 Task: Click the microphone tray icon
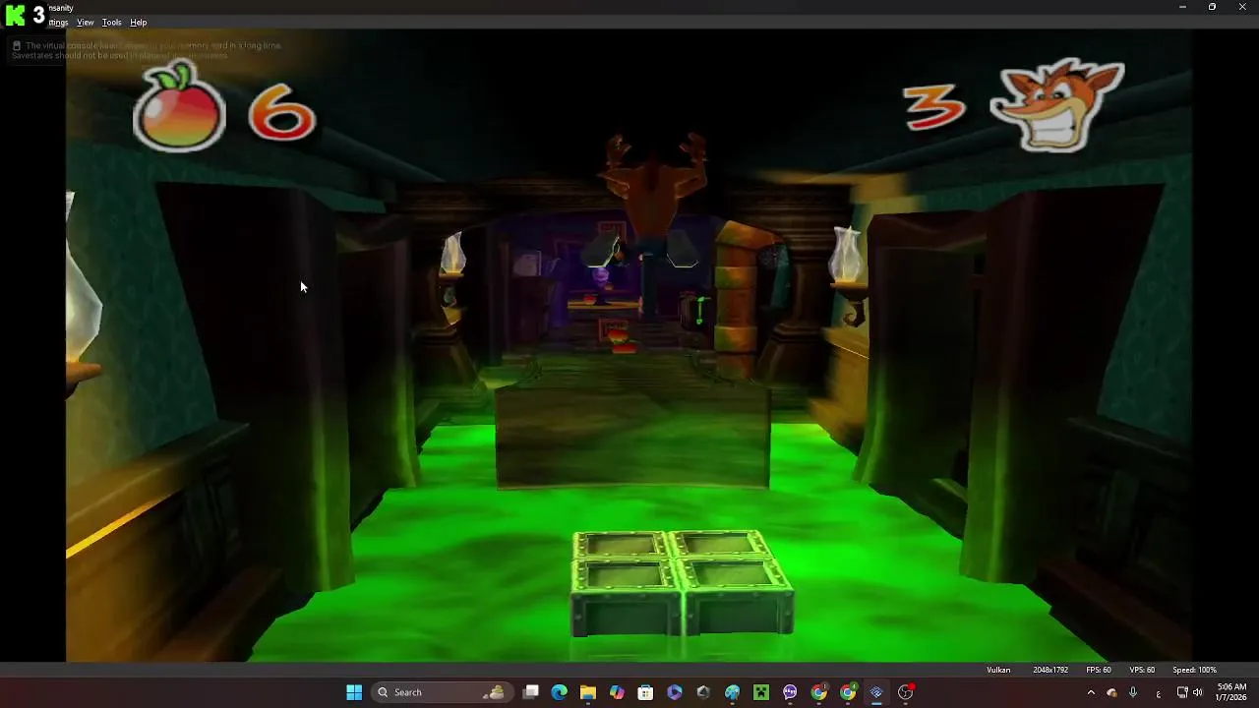coord(1133,692)
